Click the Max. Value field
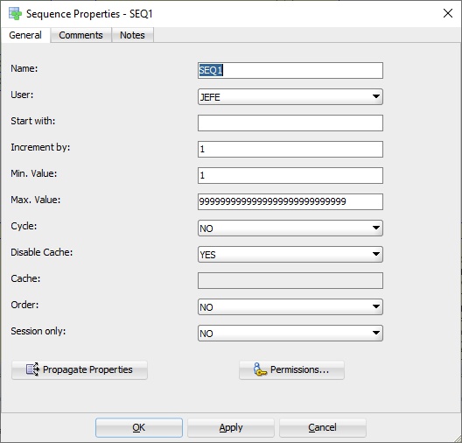The width and height of the screenshot is (462, 443). point(290,201)
